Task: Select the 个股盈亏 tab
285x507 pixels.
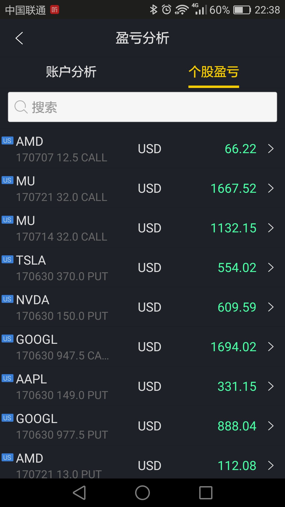Action: (x=213, y=72)
